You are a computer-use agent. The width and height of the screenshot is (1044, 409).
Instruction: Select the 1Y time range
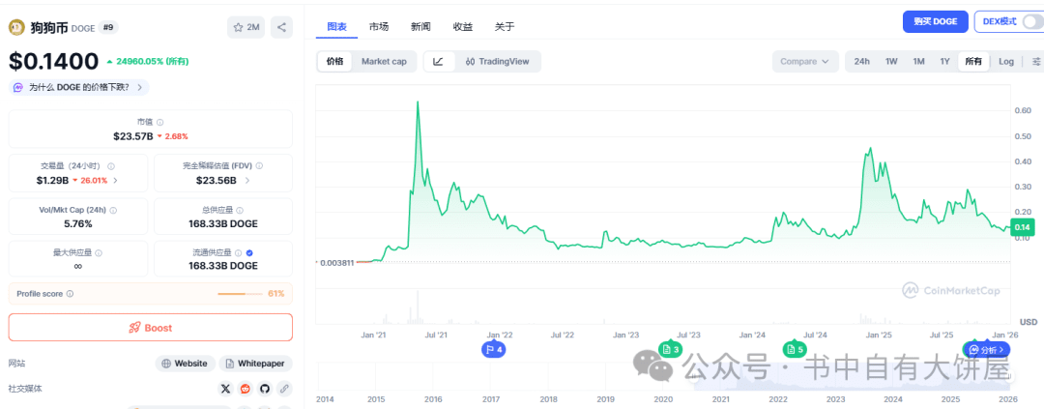944,61
